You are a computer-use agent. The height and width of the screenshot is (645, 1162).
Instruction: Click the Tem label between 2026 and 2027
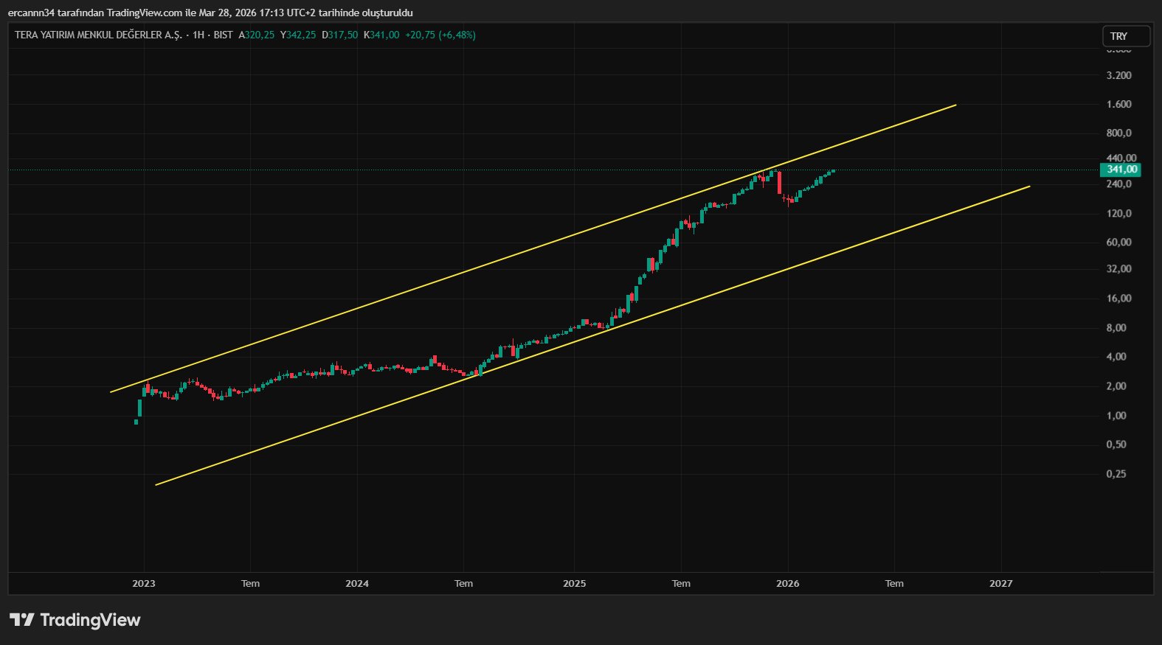click(895, 583)
